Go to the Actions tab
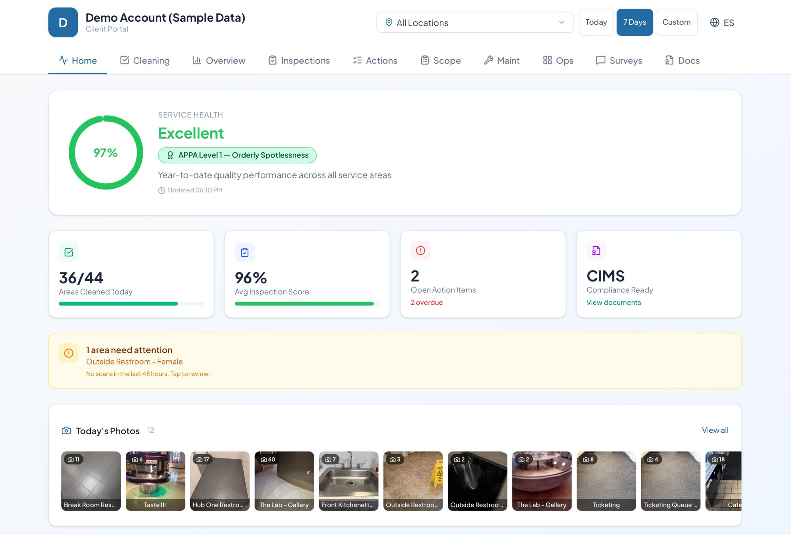Viewport: 791px width, 535px height. (375, 60)
